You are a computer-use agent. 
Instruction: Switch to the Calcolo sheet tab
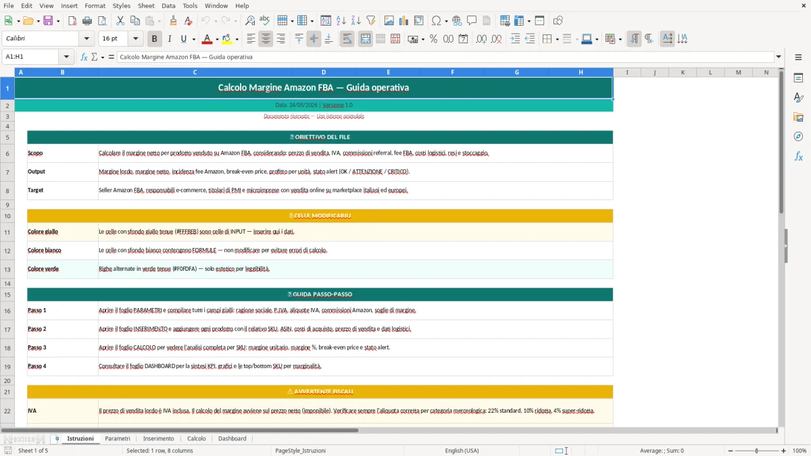197,438
